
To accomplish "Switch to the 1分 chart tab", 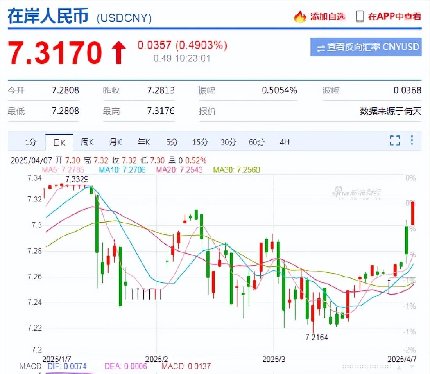I will click(x=31, y=142).
